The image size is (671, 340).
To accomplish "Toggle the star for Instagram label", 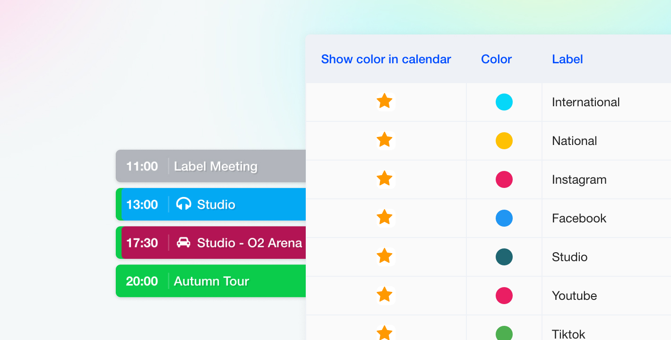I will click(x=385, y=179).
